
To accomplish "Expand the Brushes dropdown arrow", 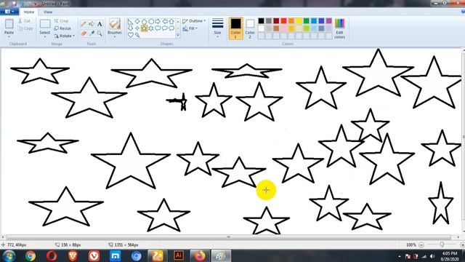I will coord(115,37).
